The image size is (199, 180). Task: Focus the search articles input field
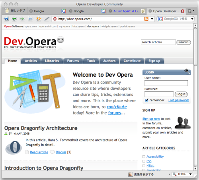click(x=158, y=42)
